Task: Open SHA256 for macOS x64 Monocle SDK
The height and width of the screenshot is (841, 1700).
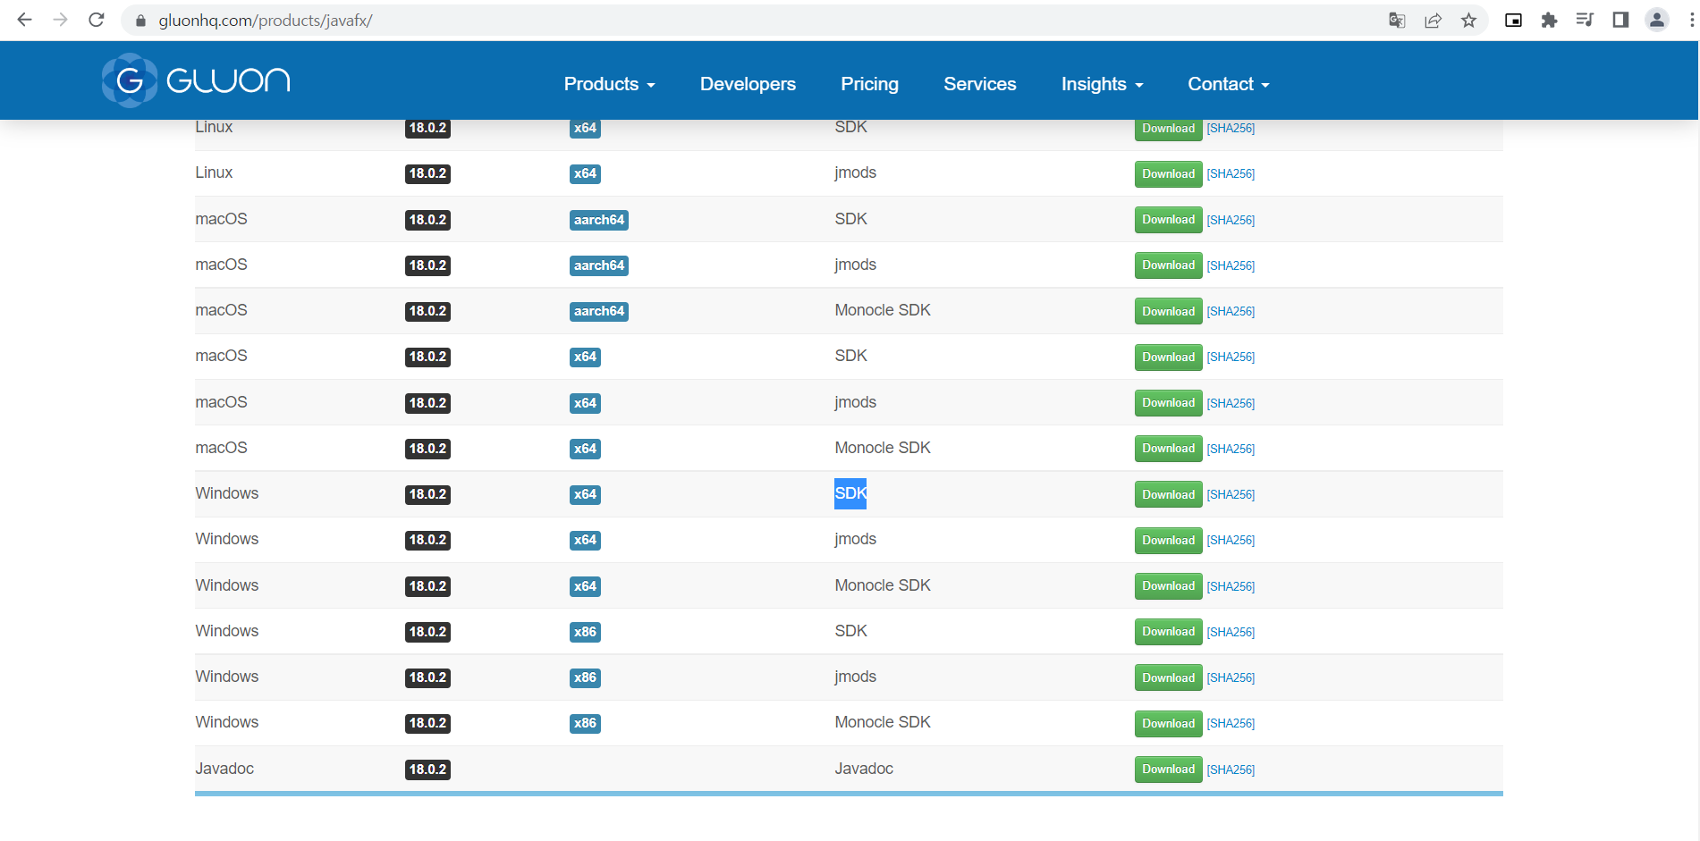Action: pos(1231,449)
